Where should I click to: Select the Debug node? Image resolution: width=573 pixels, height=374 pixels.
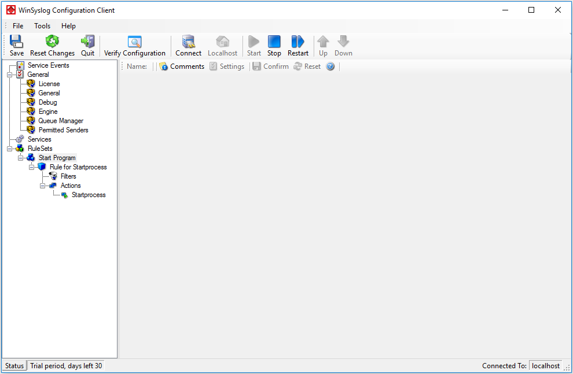[x=47, y=102]
